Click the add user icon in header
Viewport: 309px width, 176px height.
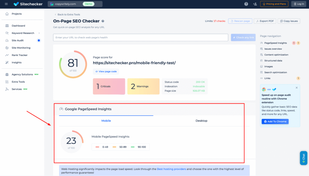(255, 4)
